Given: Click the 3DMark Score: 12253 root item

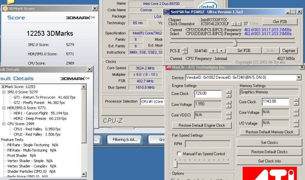Looking at the screenshot, I should 18,87.
